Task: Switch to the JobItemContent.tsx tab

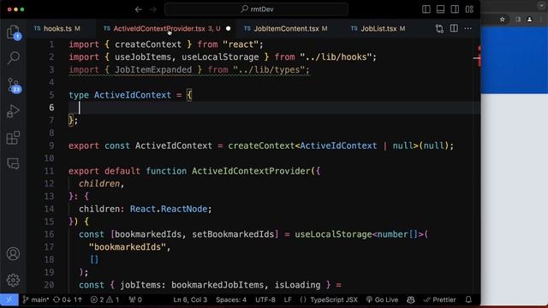Action: [285, 28]
